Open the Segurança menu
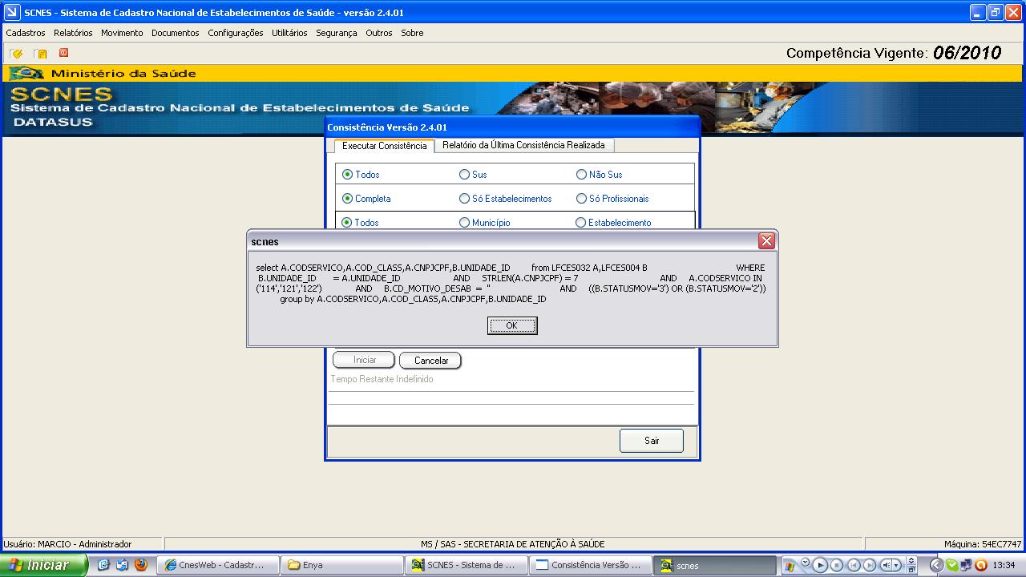Image resolution: width=1026 pixels, height=577 pixels. (x=336, y=33)
